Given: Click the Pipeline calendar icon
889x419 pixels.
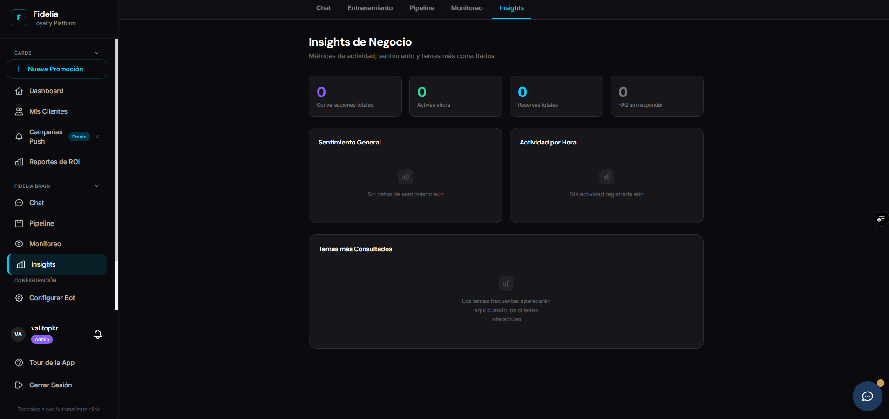Looking at the screenshot, I should click(19, 223).
